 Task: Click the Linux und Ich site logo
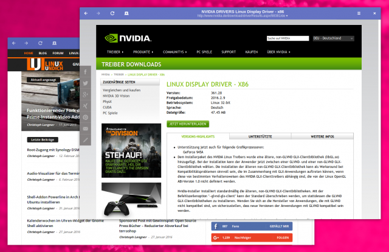[45, 65]
